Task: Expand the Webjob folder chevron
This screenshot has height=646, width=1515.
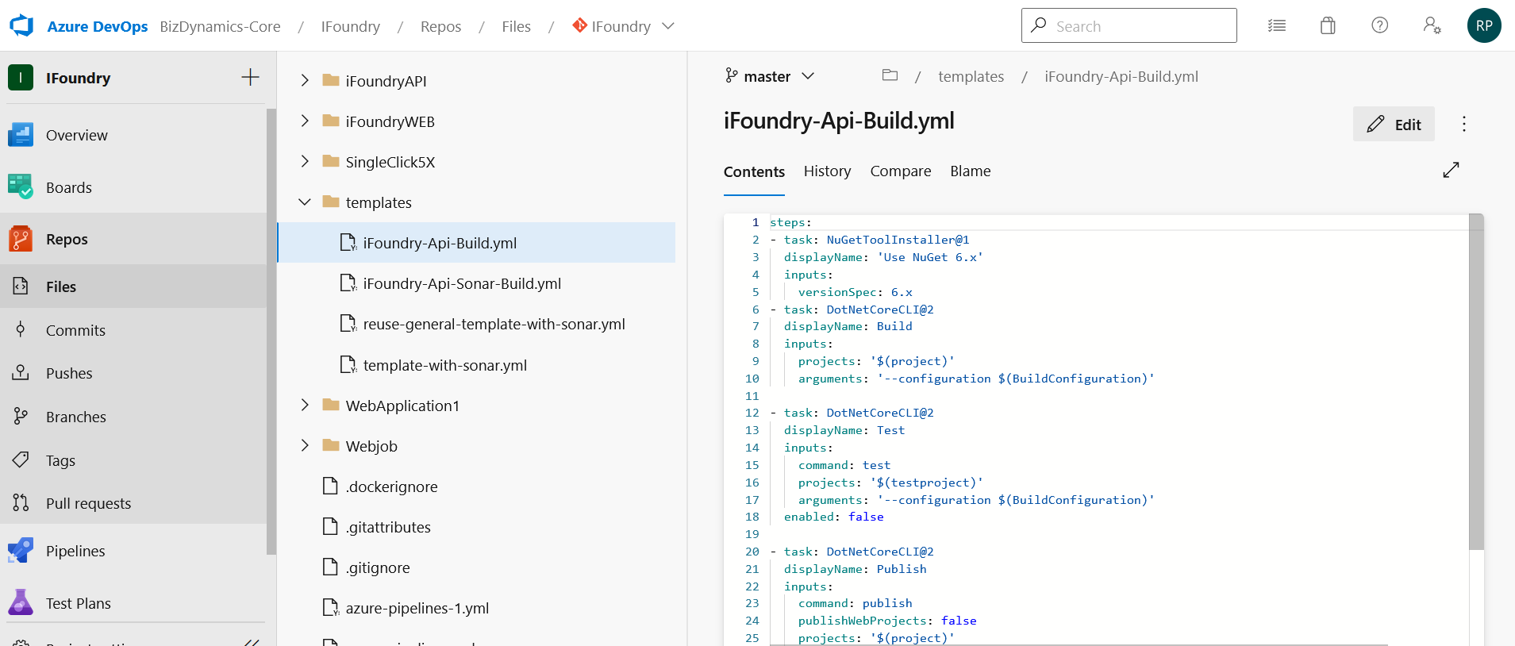Action: click(x=305, y=445)
